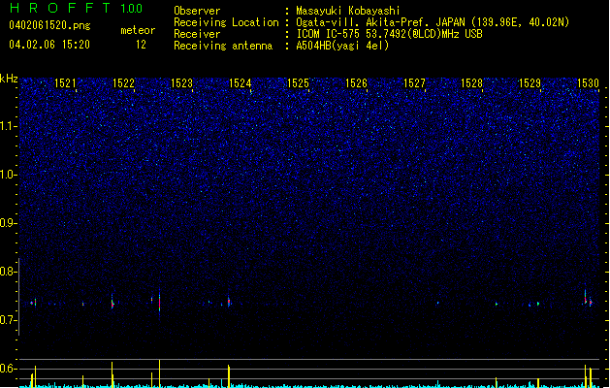The image size is (610, 388).
Task: Click the Receiving antenna label
Action: pos(223,46)
